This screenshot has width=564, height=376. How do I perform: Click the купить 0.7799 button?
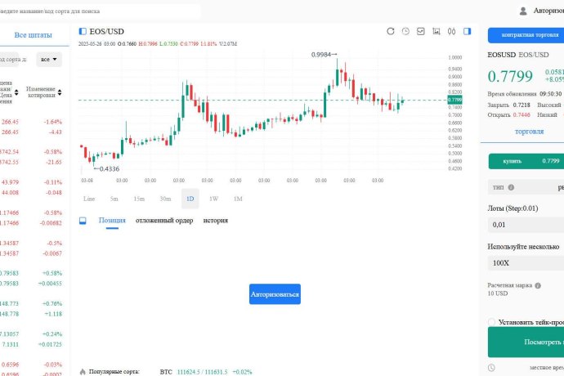click(526, 161)
